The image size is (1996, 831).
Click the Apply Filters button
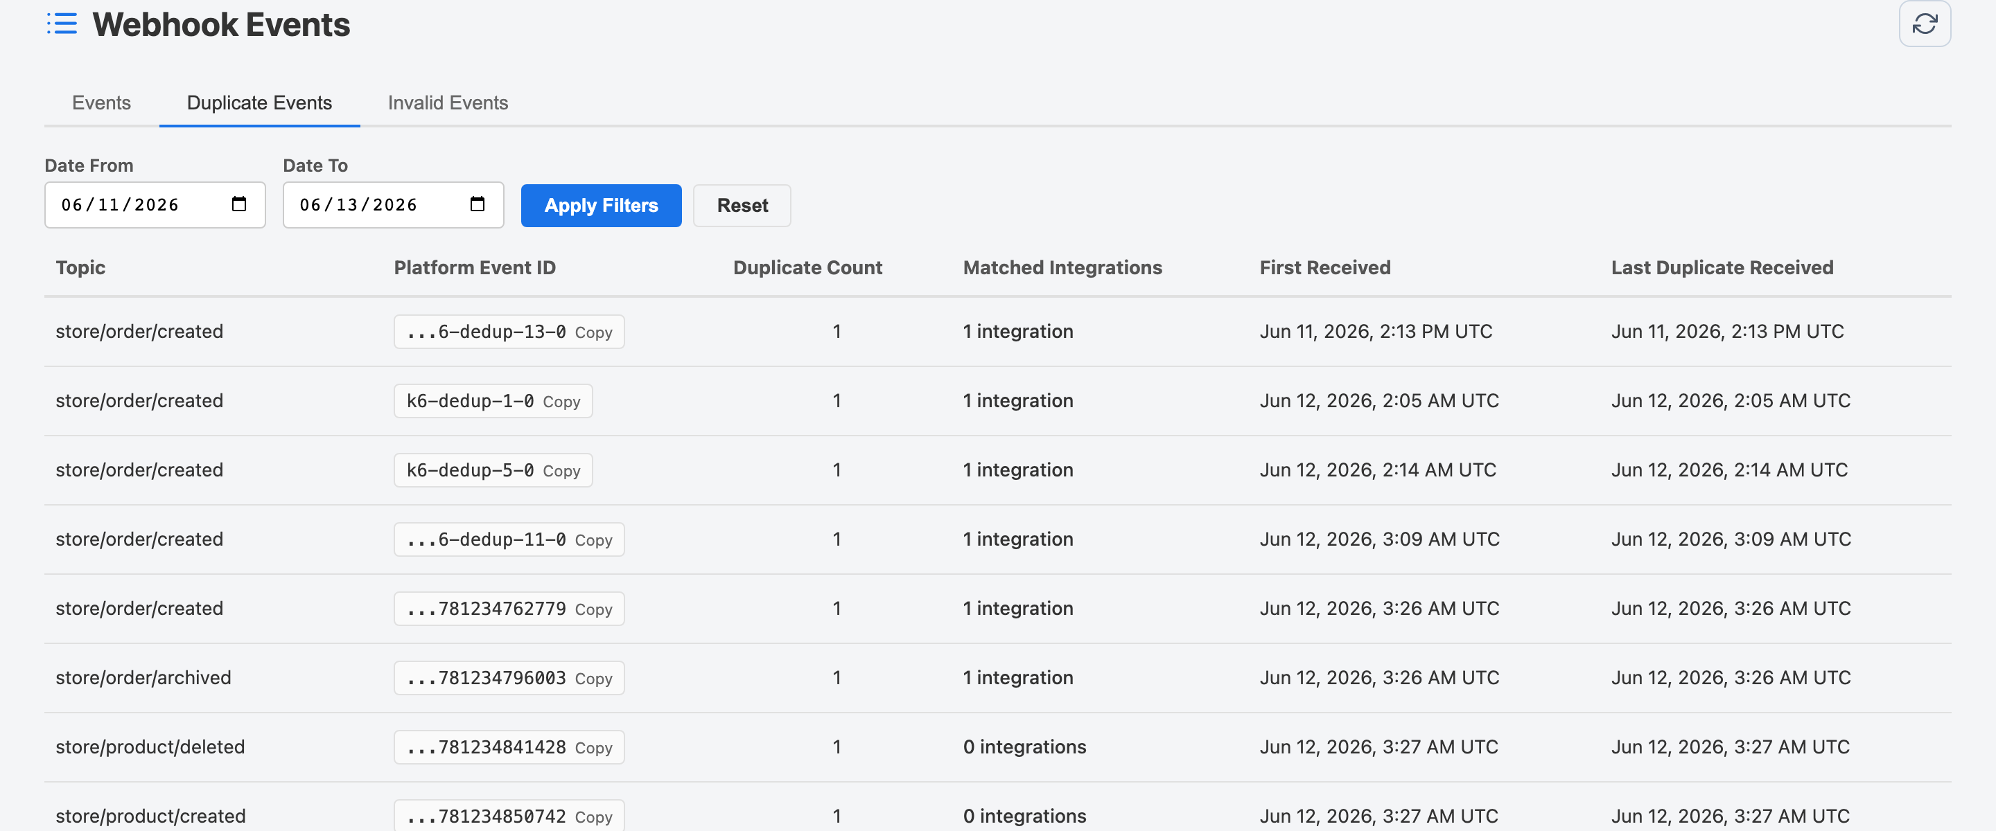click(602, 205)
